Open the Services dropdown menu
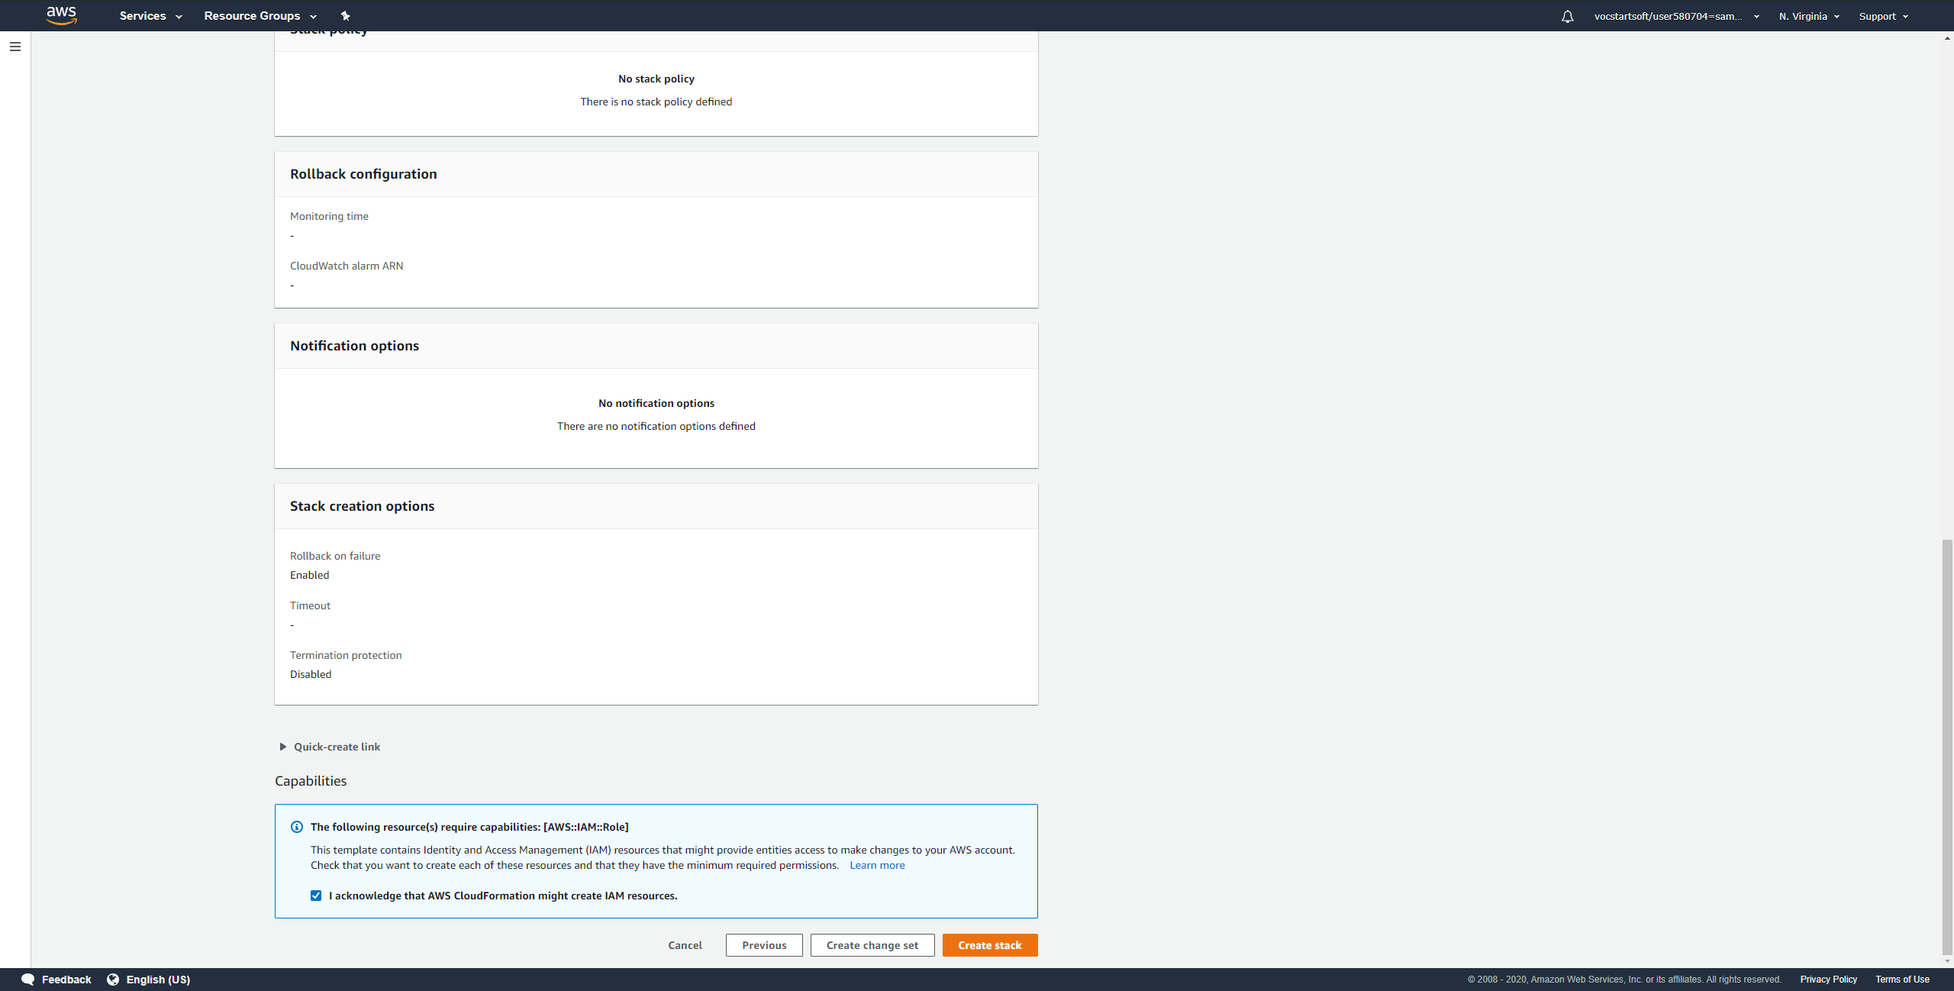This screenshot has height=991, width=1954. 150,15
